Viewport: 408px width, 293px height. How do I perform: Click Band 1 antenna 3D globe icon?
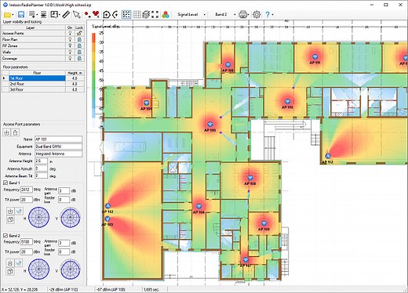tap(19, 211)
